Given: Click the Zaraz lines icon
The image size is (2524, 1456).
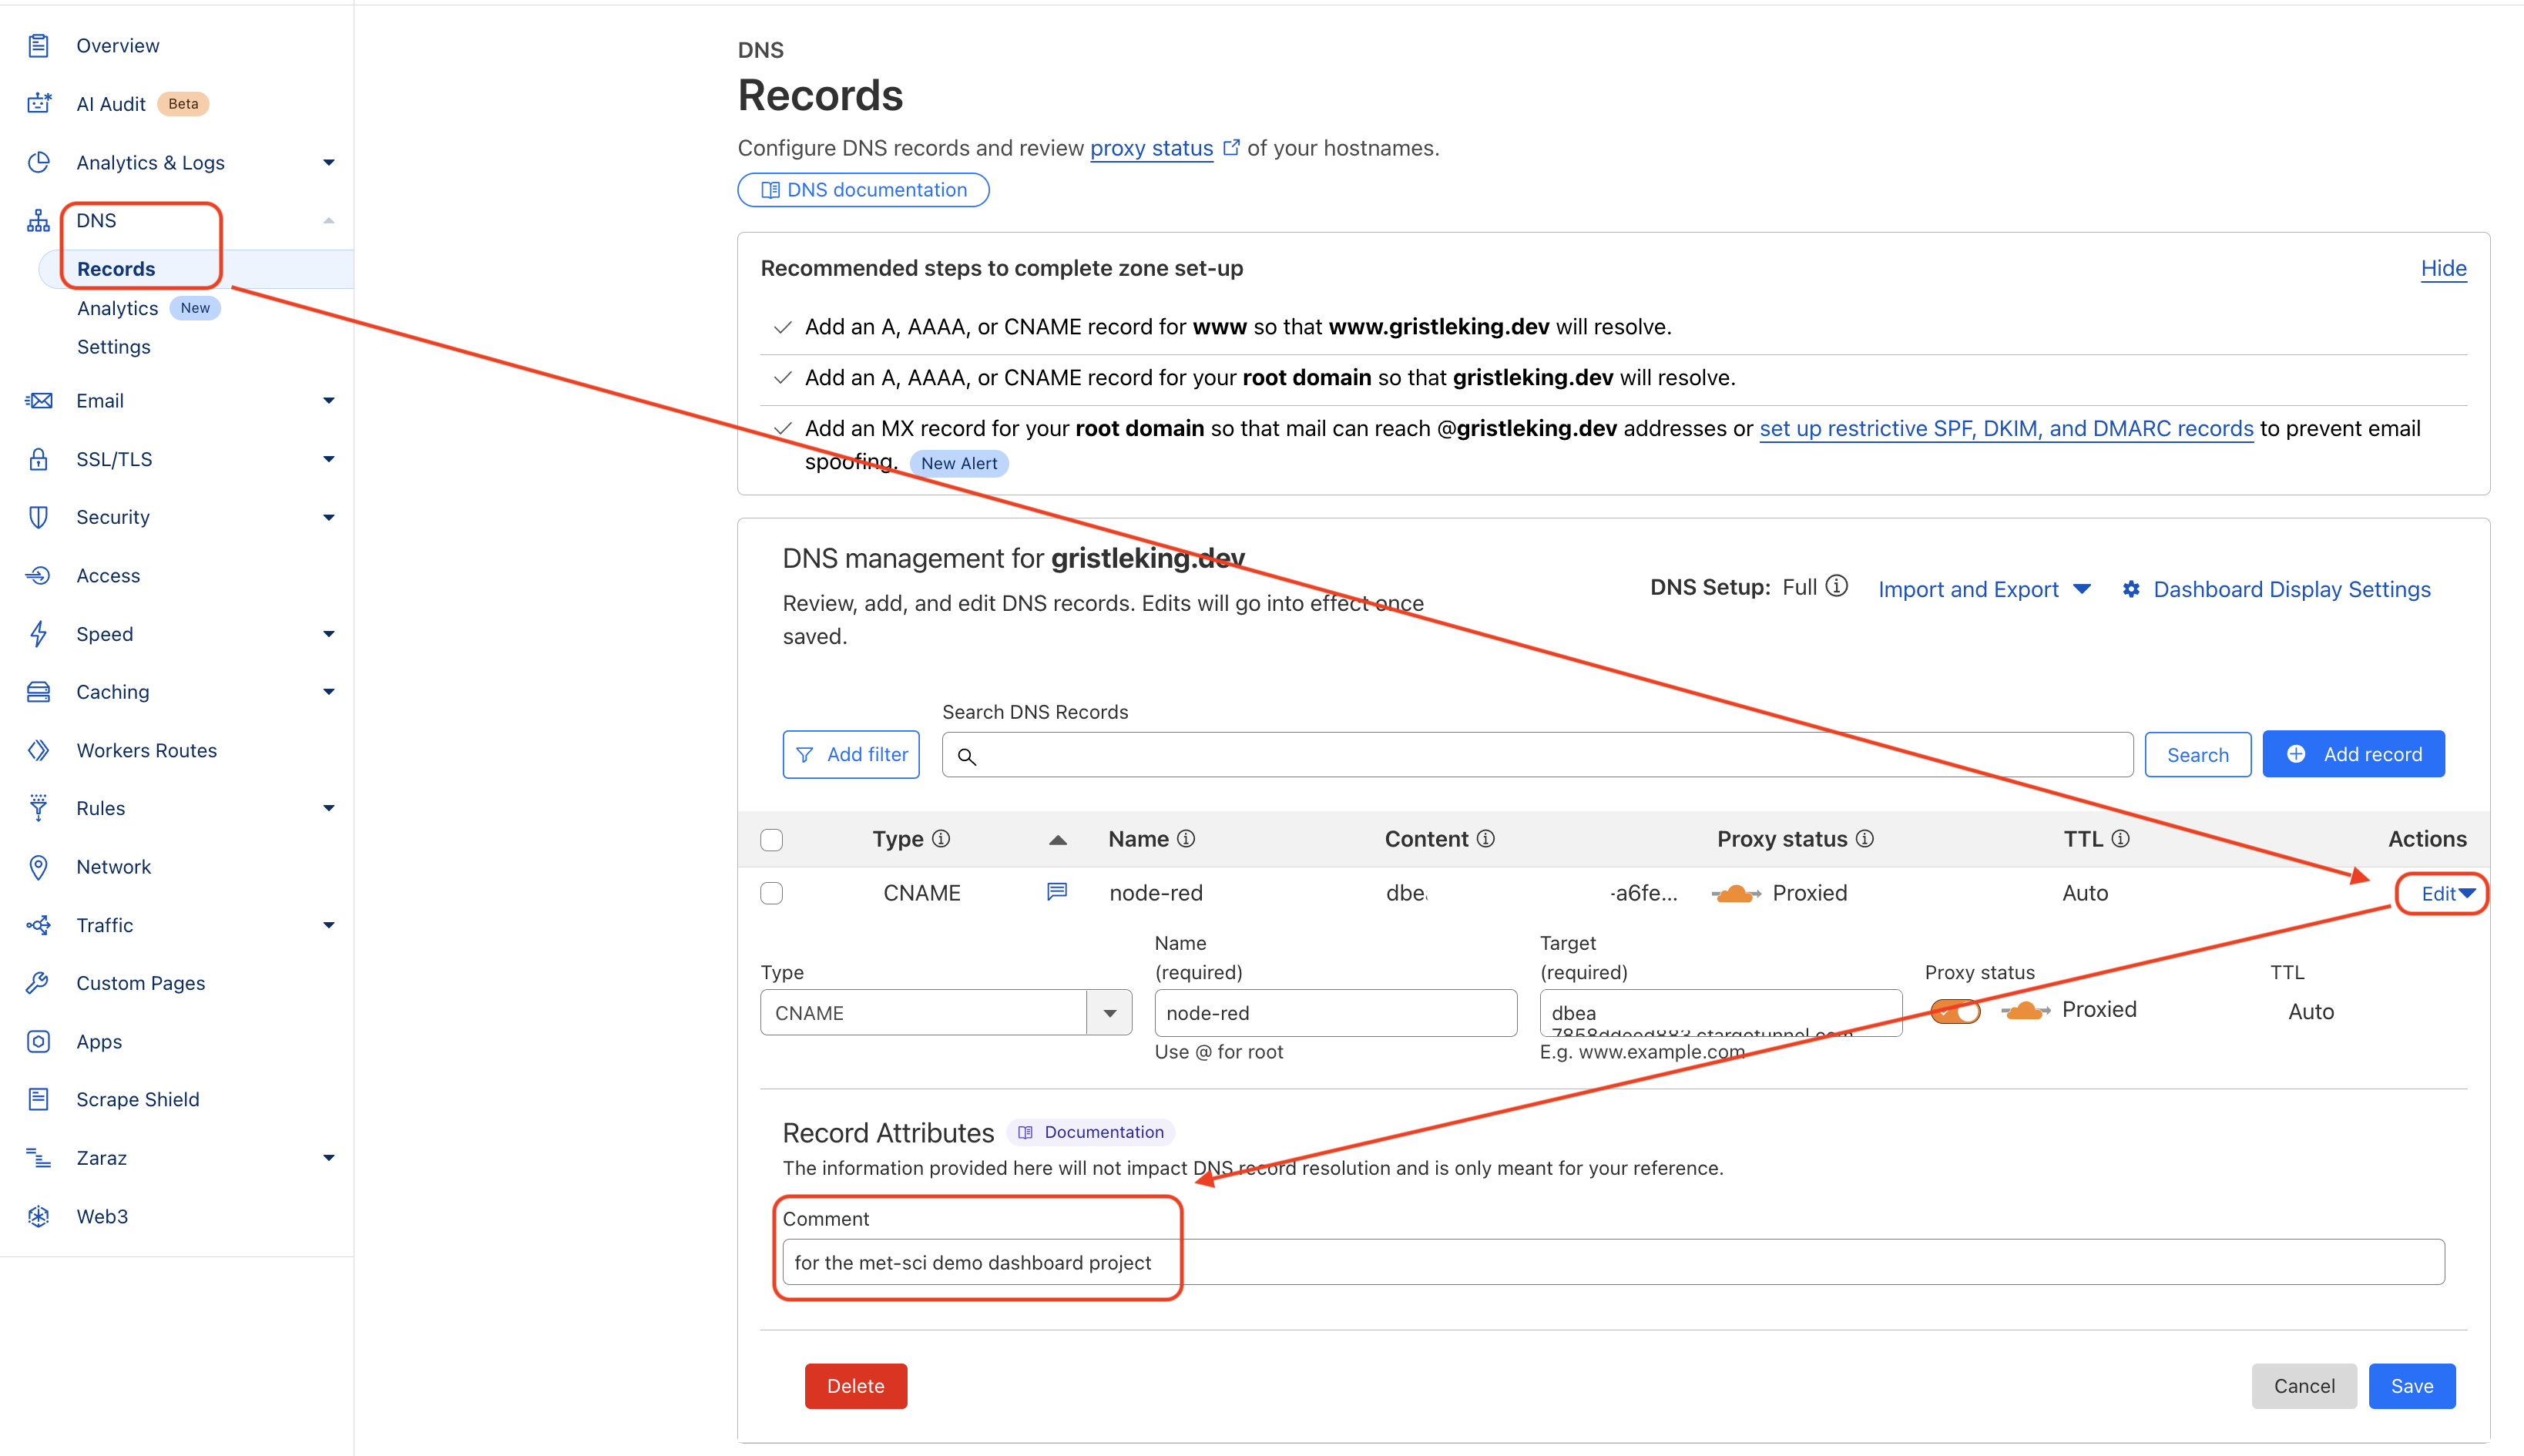Looking at the screenshot, I should click(38, 1158).
